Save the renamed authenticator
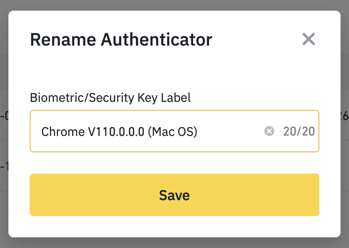Screen dimensions: 349x248 [x=174, y=195]
